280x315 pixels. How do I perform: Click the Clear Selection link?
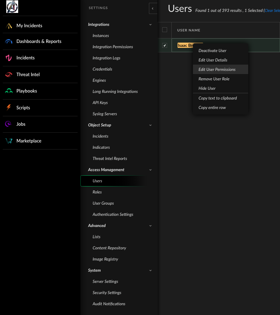click(272, 10)
